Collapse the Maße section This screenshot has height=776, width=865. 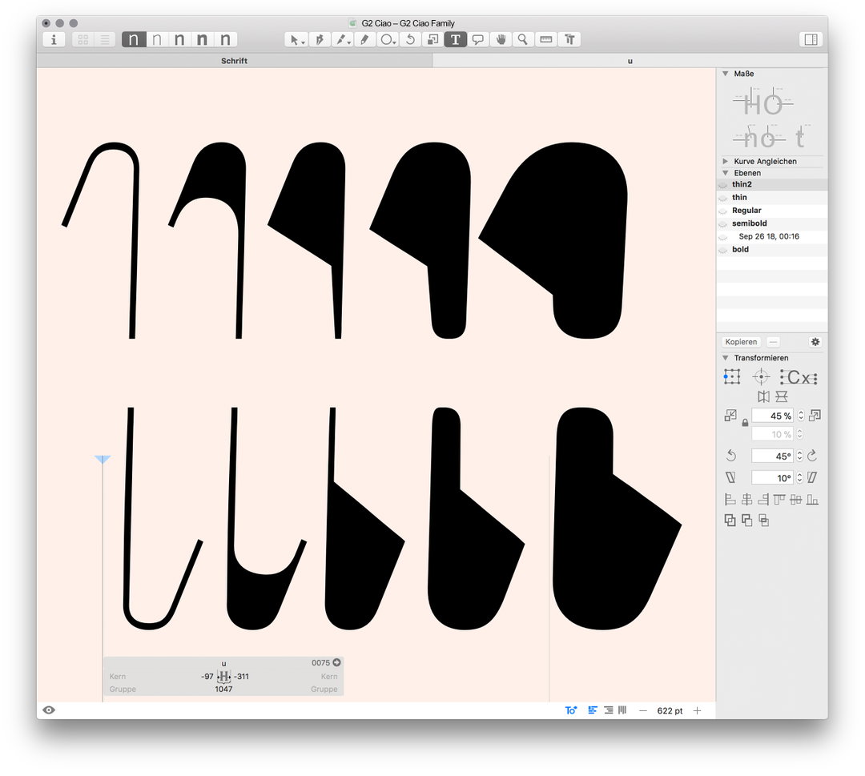tap(726, 74)
